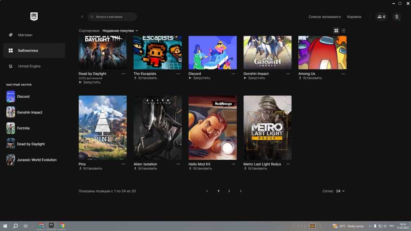The image size is (411, 231).
Task: Select page 2 in pagination
Action: [229, 191]
